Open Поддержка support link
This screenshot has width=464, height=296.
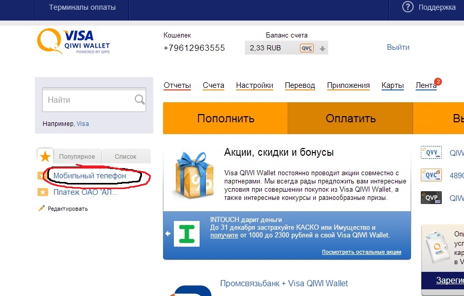coord(437,7)
